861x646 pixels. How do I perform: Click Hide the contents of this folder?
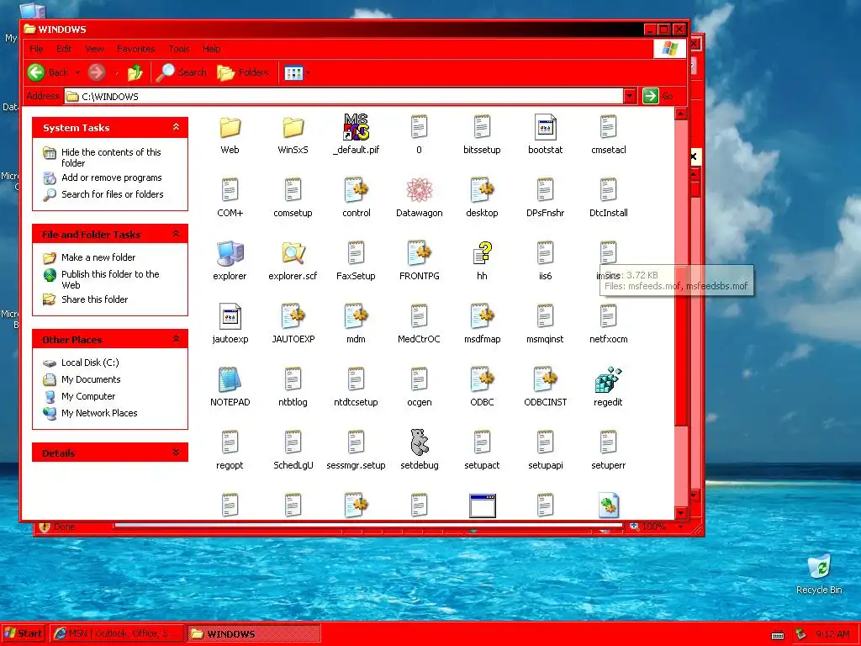[x=111, y=157]
